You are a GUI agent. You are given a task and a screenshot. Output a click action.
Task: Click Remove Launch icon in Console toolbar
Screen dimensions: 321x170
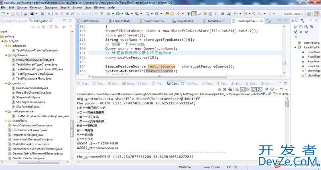pos(225,89)
